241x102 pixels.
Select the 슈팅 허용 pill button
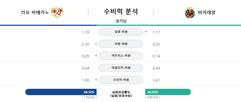pyautogui.click(x=121, y=44)
